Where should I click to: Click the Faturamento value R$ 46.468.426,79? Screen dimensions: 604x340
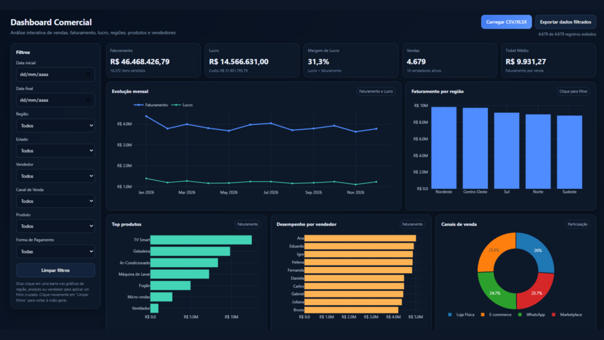(140, 61)
